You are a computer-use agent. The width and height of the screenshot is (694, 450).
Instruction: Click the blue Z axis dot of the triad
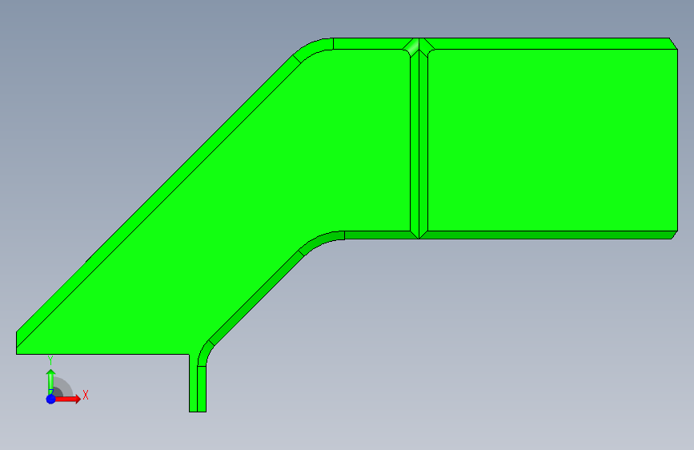tap(51, 399)
